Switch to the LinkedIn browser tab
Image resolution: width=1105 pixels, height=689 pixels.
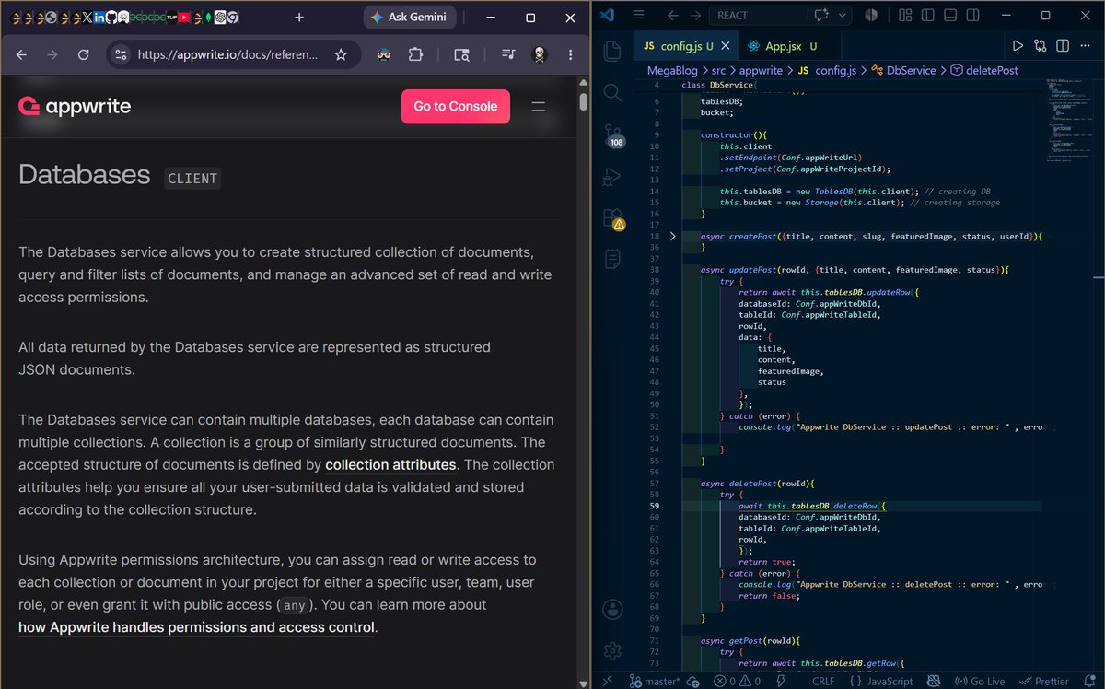click(x=99, y=18)
